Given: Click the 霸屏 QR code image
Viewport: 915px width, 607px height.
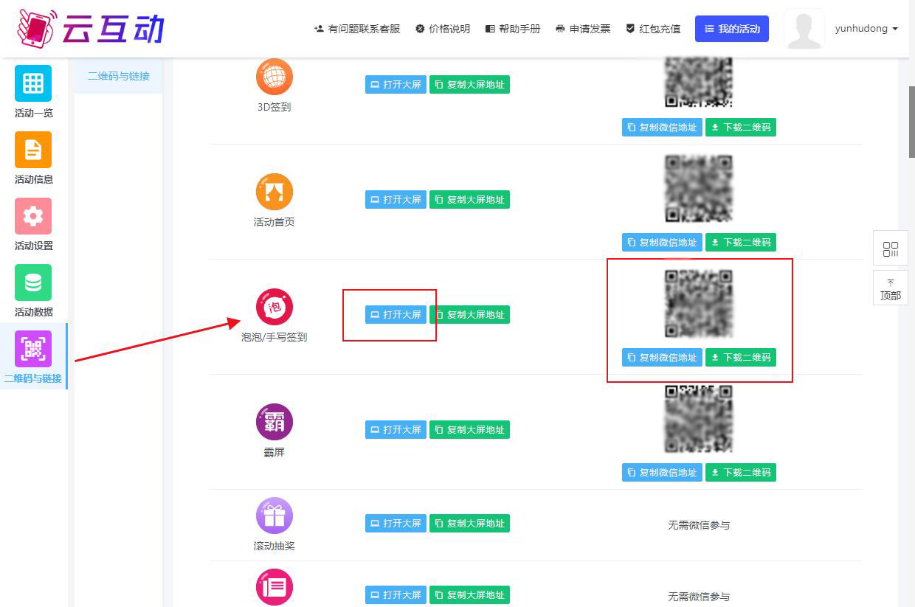Looking at the screenshot, I should [699, 418].
